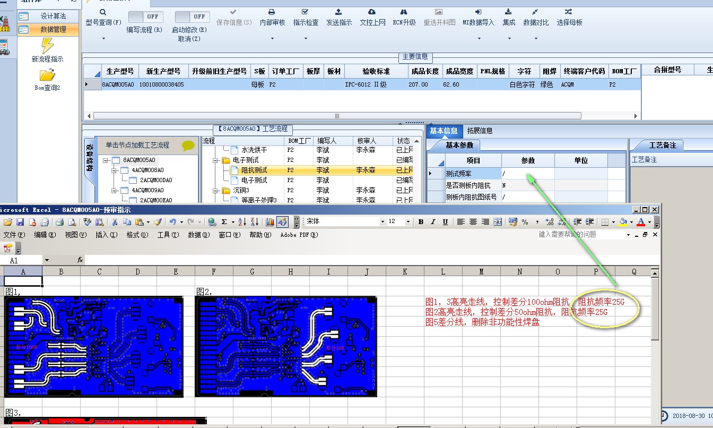Toggle 启动修改 OFF switch
713x428 pixels.
coord(192,17)
